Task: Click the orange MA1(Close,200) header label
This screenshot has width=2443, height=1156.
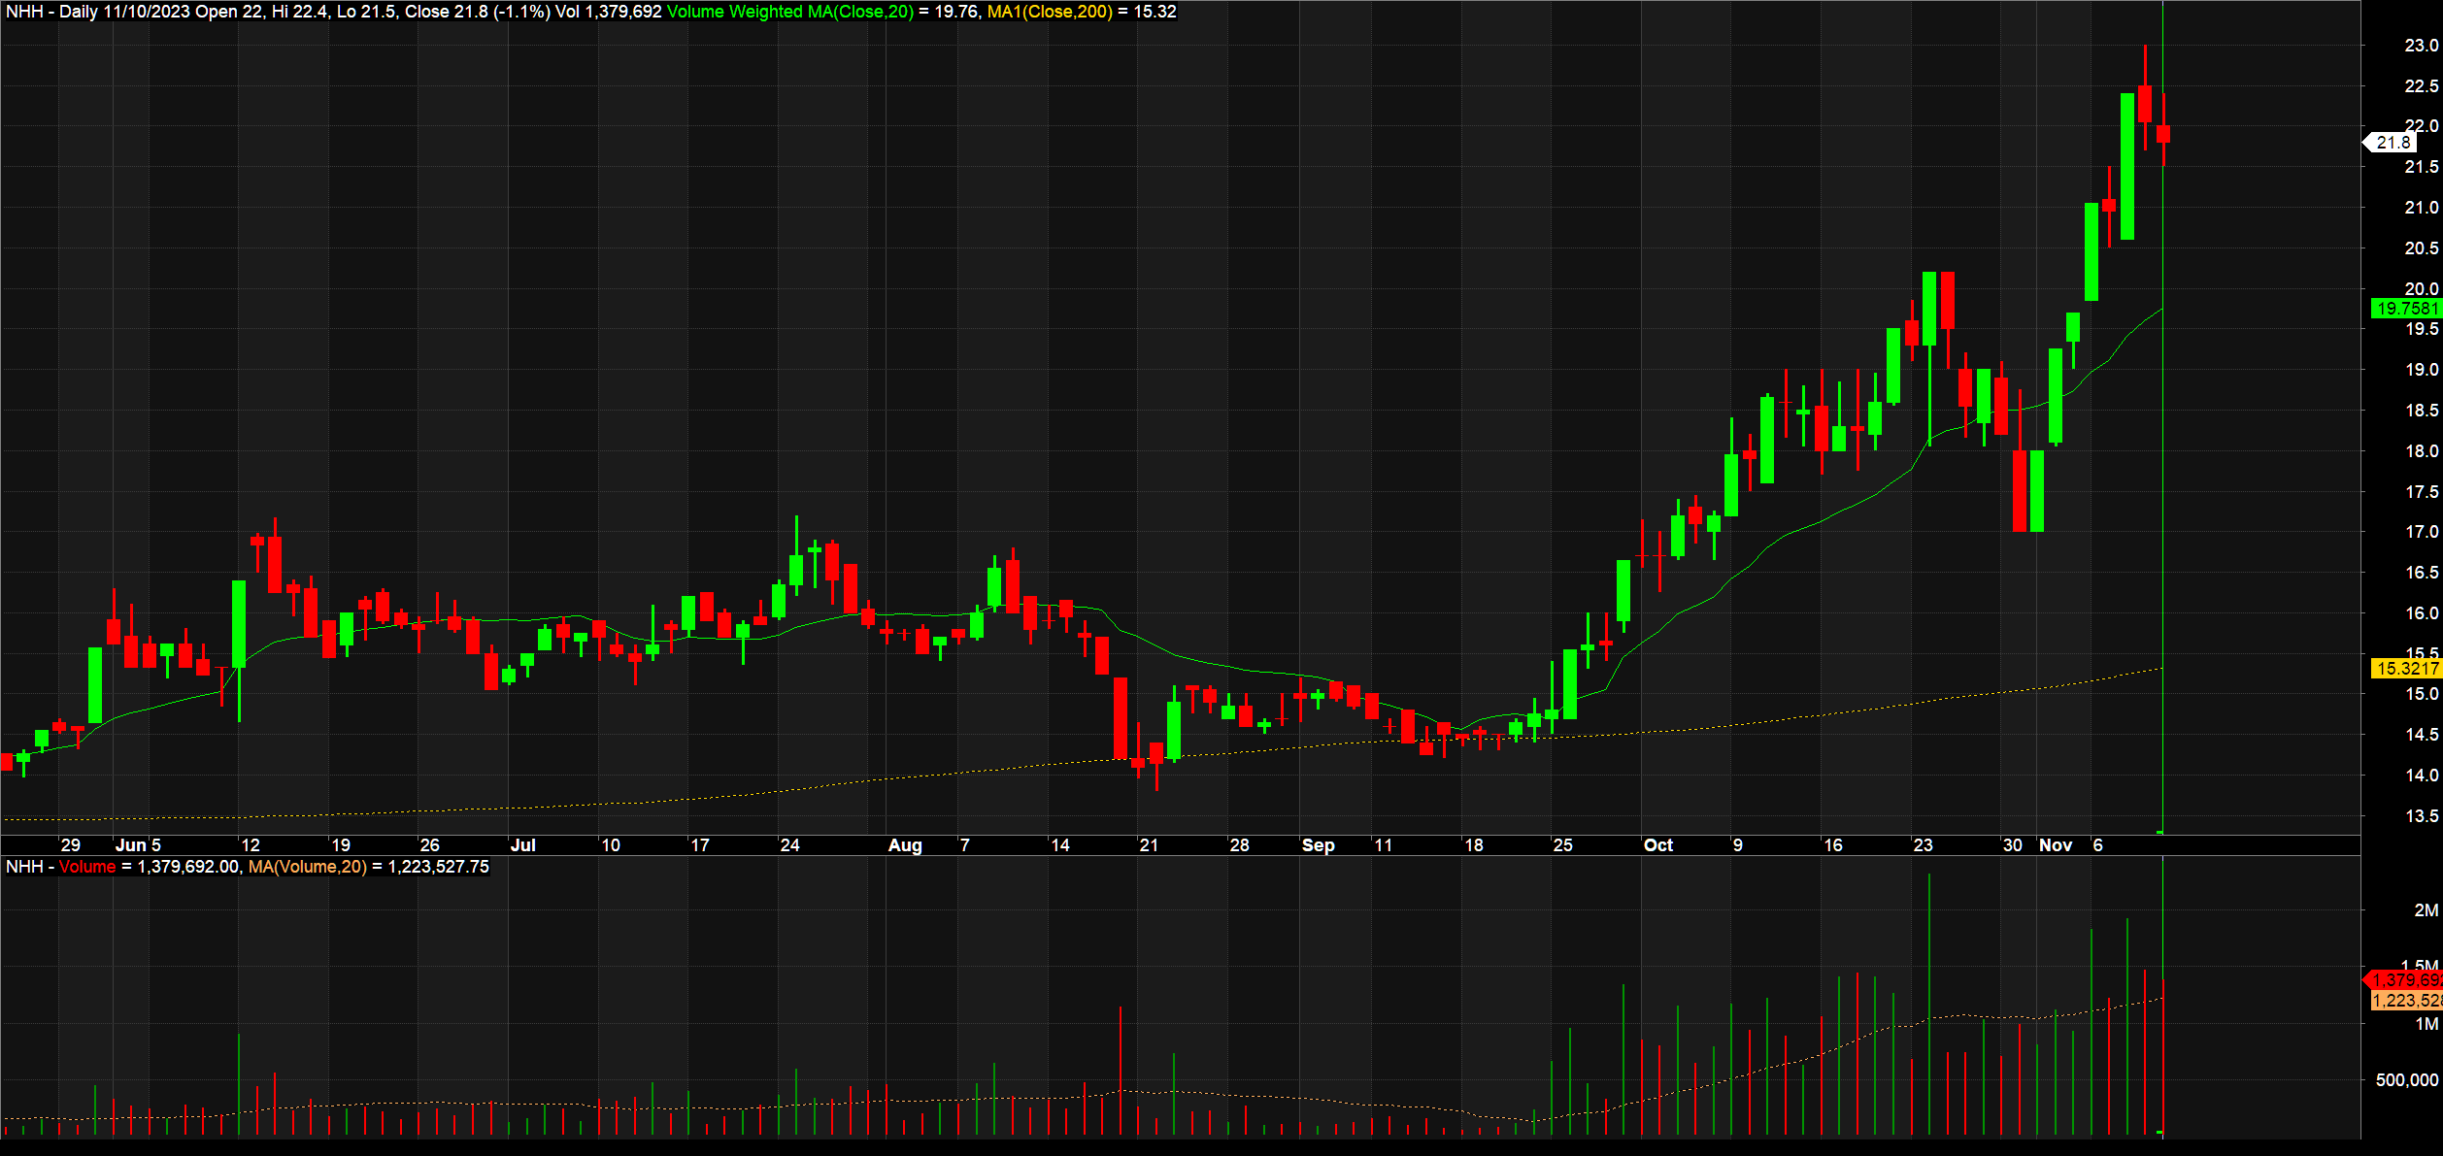Action: pos(1049,12)
